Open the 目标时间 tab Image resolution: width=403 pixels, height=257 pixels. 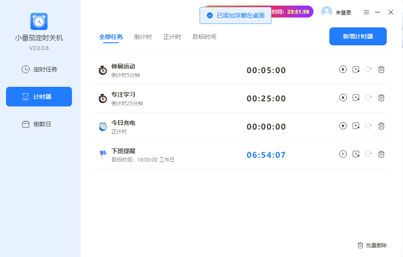(204, 37)
